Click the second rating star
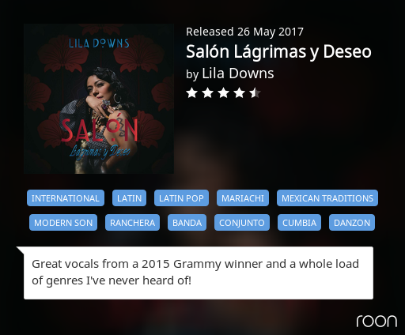Viewport: 405px width, 335px height. (207, 93)
